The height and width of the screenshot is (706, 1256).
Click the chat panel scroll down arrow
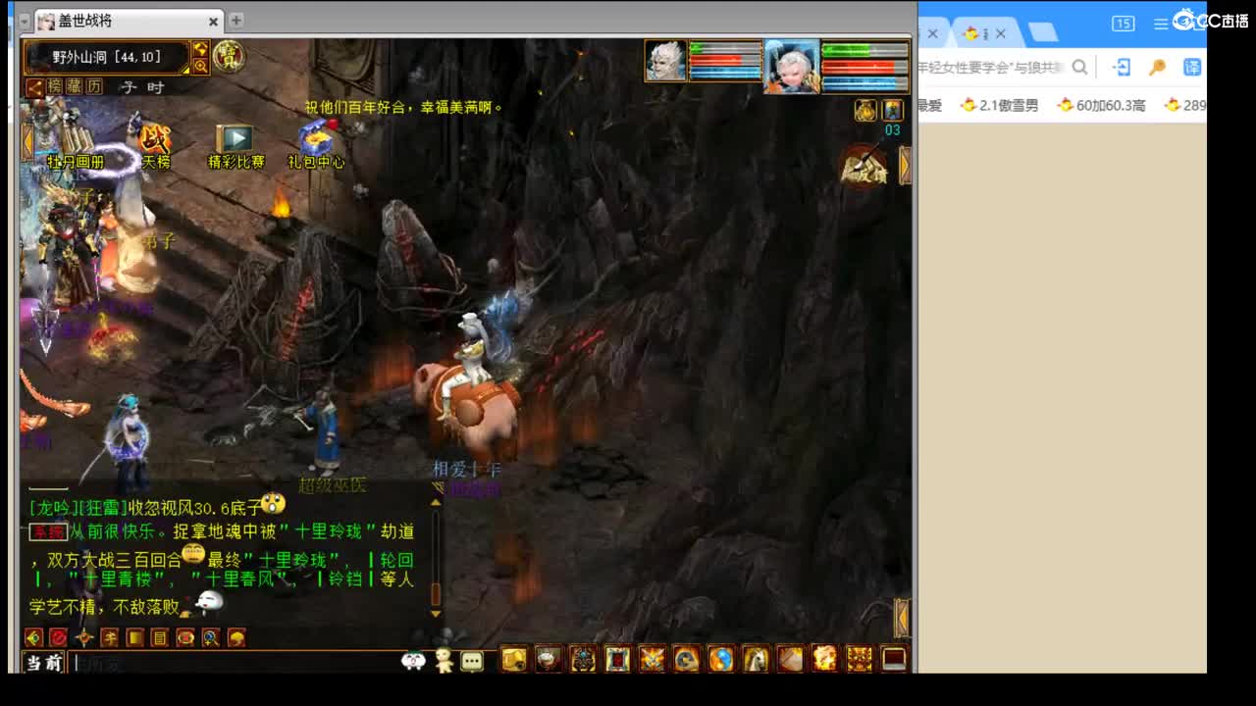tap(436, 613)
